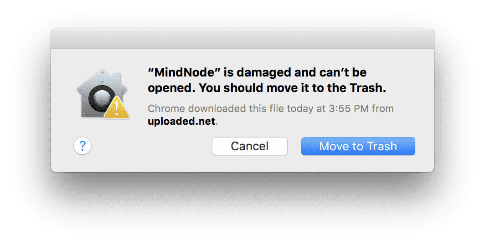Dismiss the dialog with the Cancel button

[250, 146]
